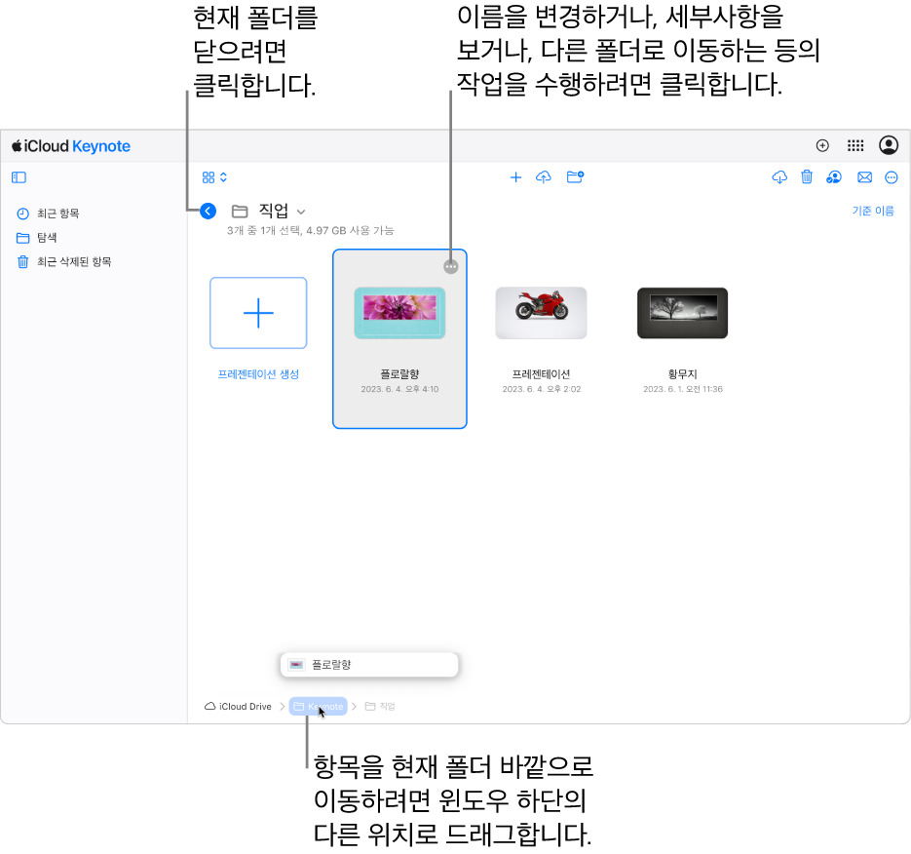Create a new folder with folder-plus icon
Screen dimensions: 911x854
pyautogui.click(x=575, y=176)
